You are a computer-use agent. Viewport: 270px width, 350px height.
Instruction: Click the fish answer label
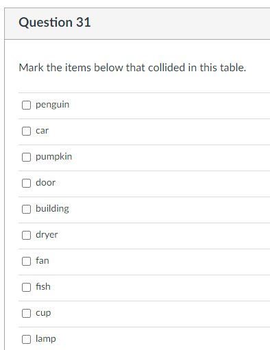[43, 286]
